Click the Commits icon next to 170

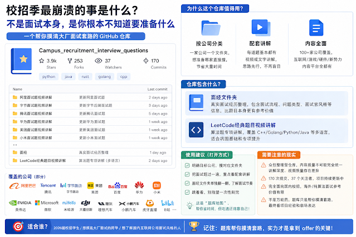click(146, 61)
